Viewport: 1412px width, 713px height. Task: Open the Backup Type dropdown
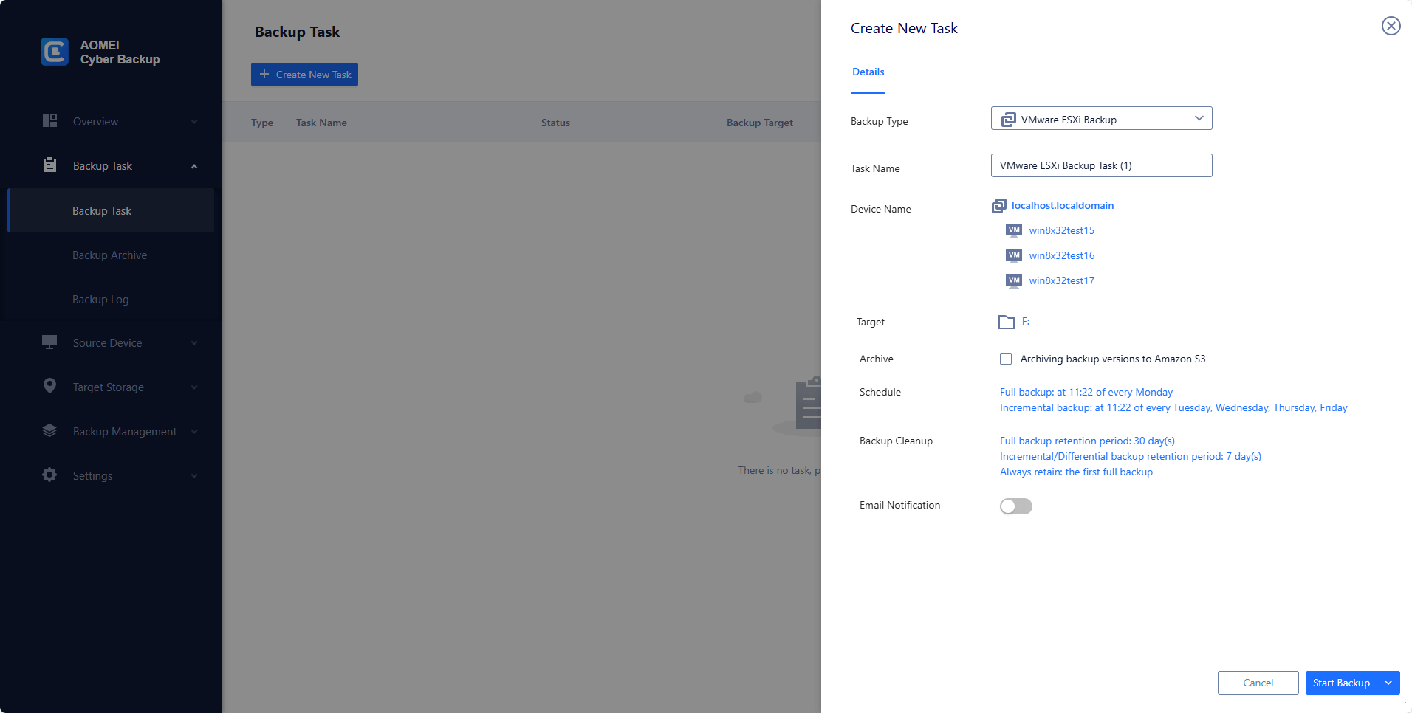(1102, 118)
